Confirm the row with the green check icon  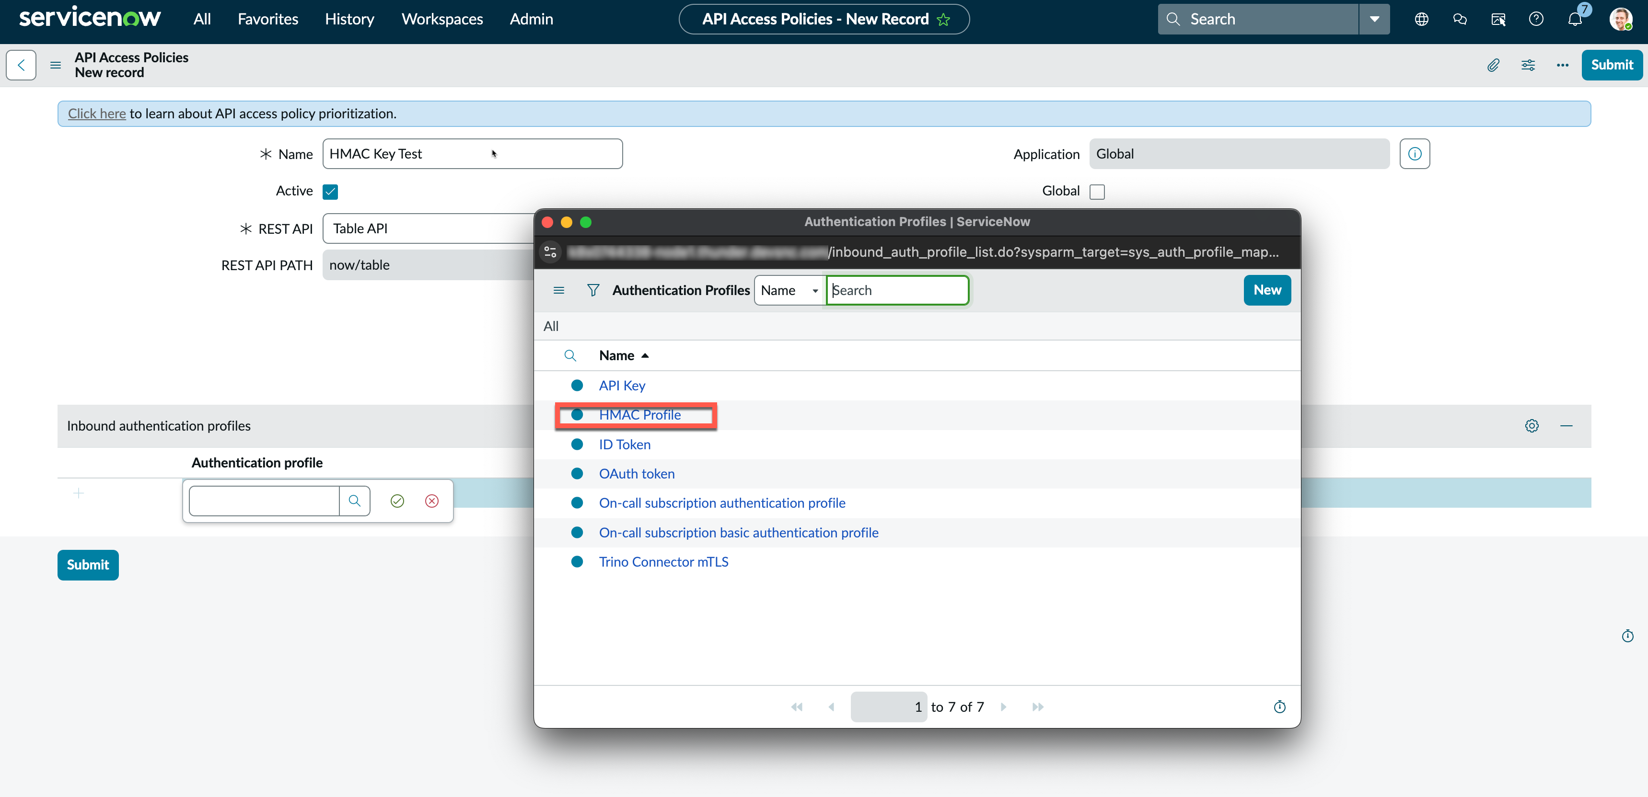tap(397, 501)
